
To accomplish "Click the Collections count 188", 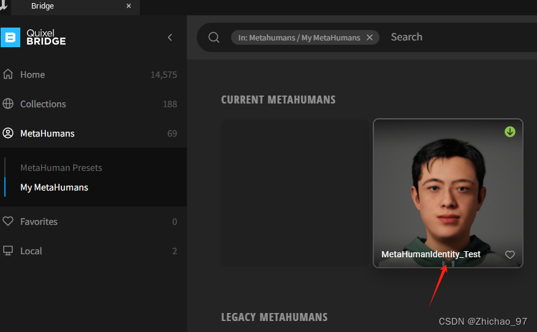I will [170, 104].
